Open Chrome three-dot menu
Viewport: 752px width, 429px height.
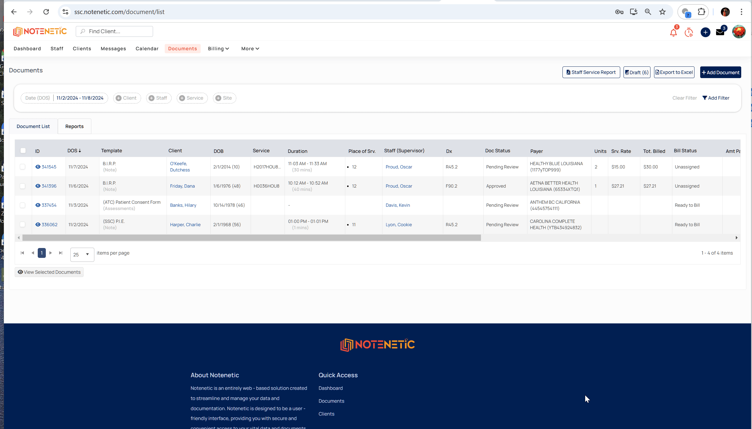coord(741,12)
